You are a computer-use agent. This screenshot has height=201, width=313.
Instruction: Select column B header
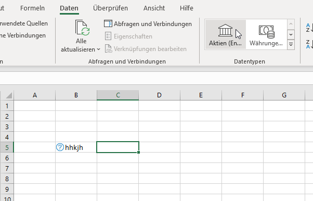pyautogui.click(x=76, y=95)
